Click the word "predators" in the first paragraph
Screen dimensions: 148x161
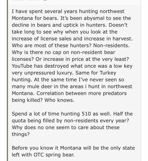coord(115,93)
